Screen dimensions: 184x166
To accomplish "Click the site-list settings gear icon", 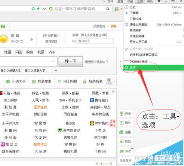I will point(113,92).
